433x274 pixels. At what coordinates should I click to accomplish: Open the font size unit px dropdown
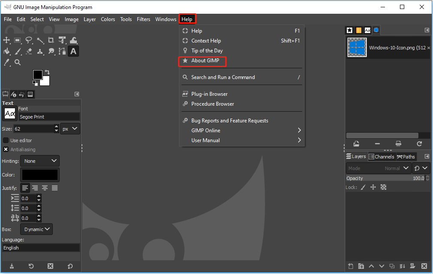pos(70,129)
